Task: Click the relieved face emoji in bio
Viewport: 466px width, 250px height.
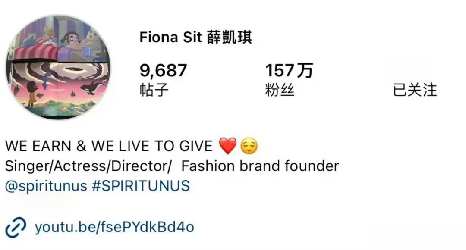Action: (x=249, y=146)
